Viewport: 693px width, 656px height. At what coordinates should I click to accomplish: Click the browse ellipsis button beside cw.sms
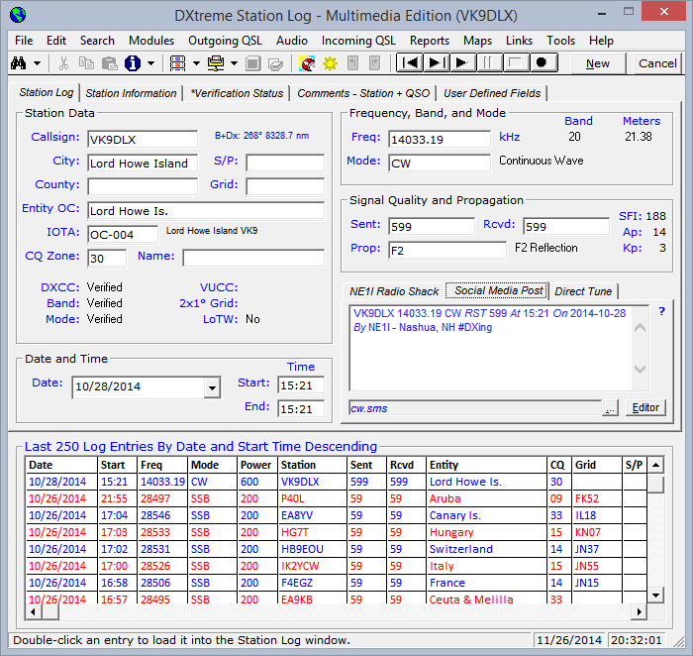click(x=610, y=408)
